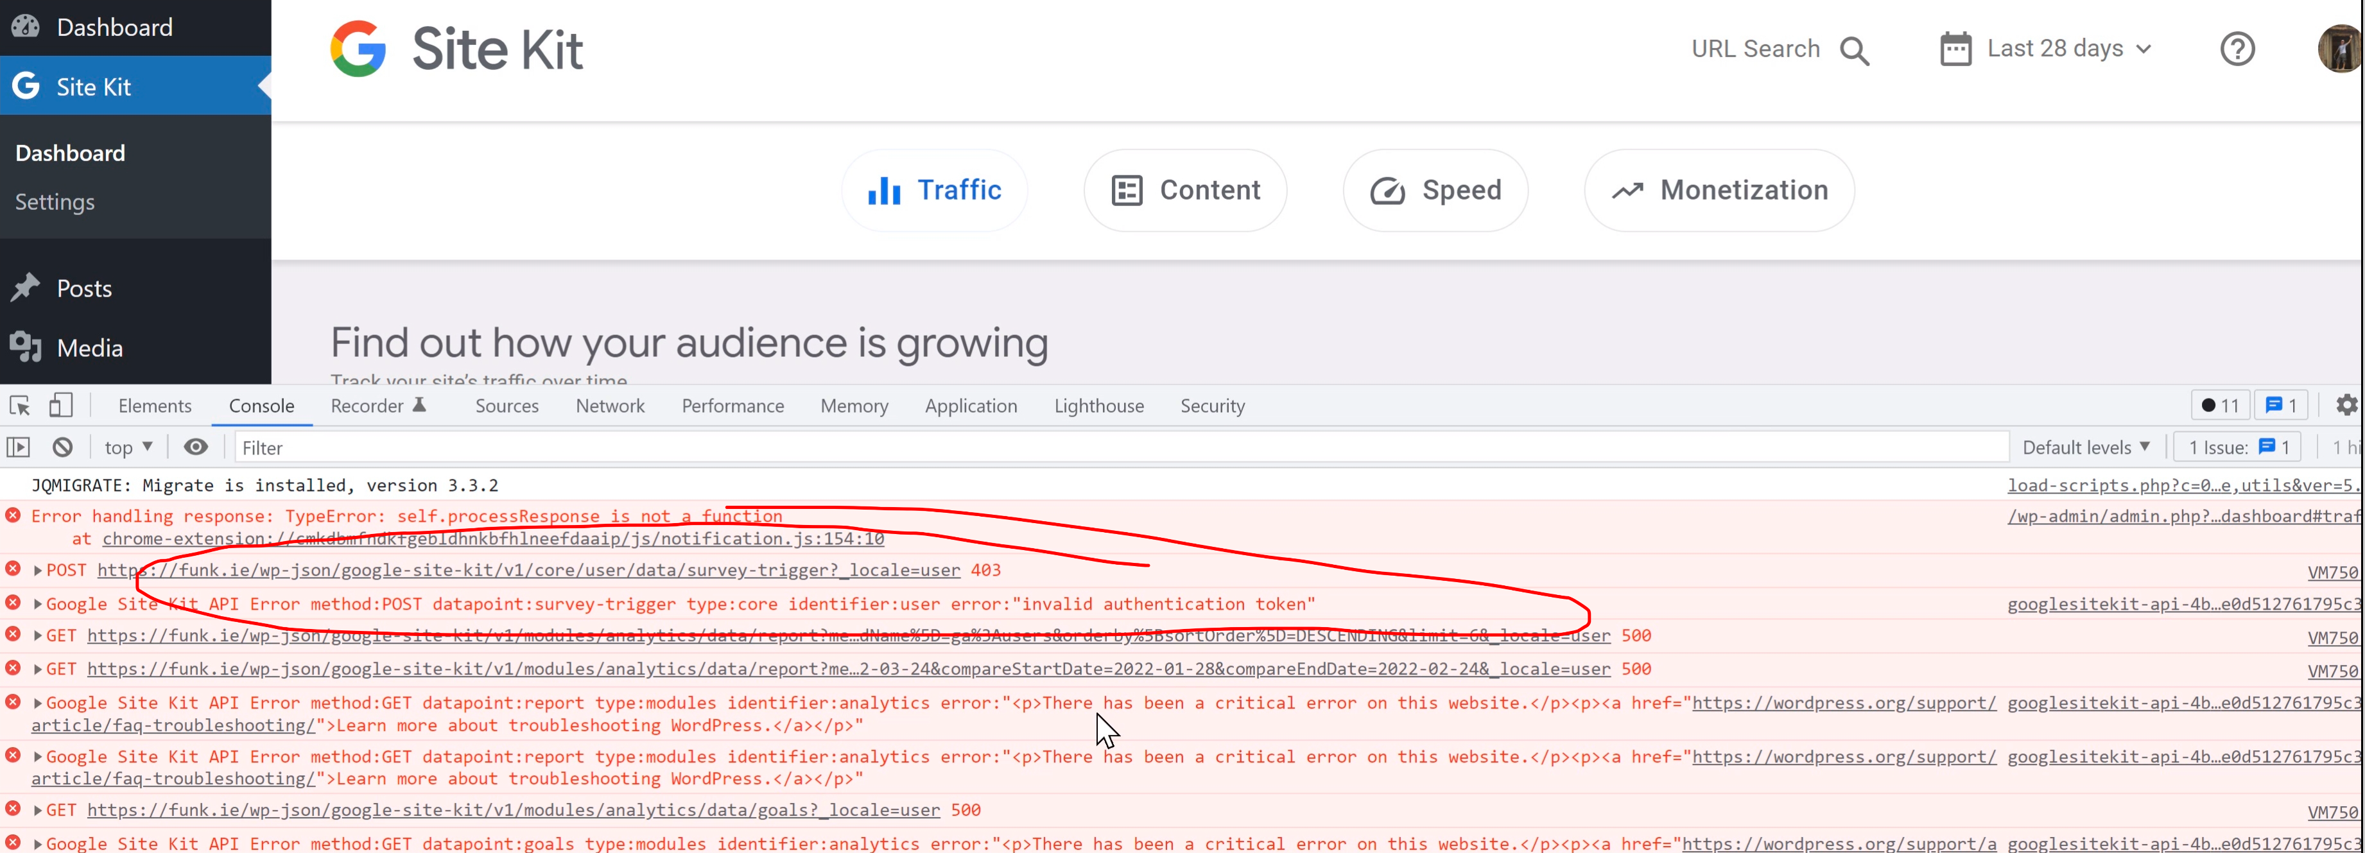2365x853 pixels.
Task: Click the URL Search magnifier icon
Action: pyautogui.click(x=1853, y=51)
